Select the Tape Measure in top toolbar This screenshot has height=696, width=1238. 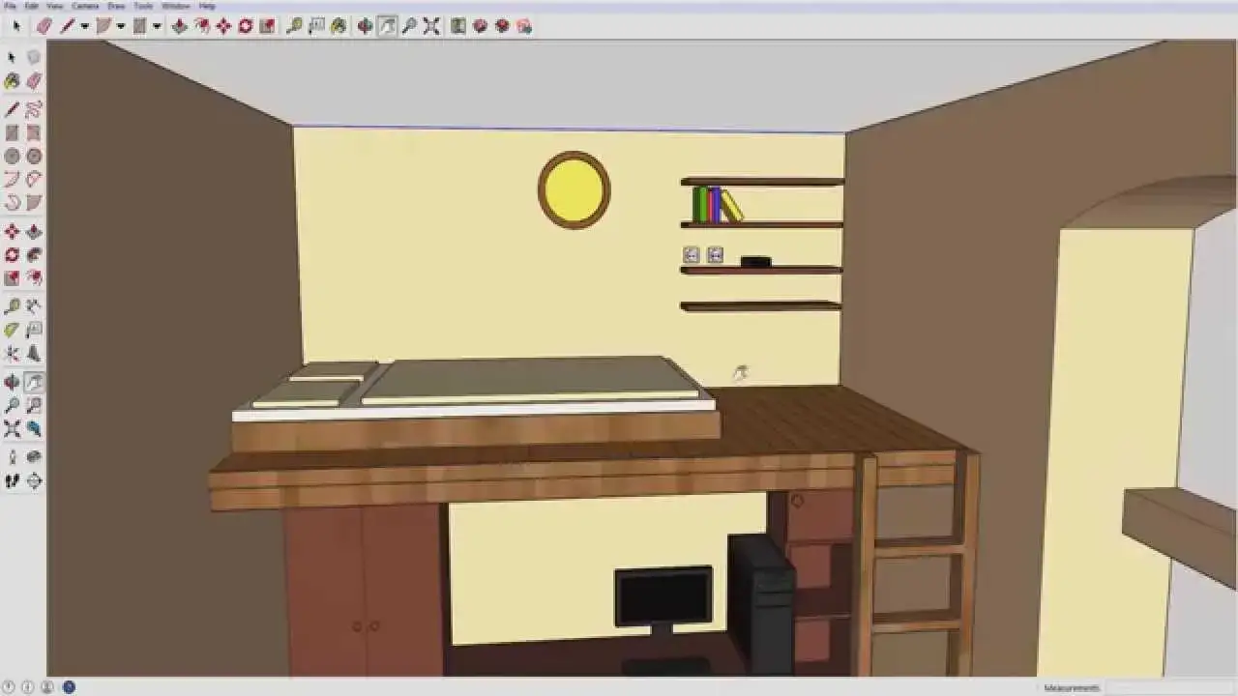(294, 26)
